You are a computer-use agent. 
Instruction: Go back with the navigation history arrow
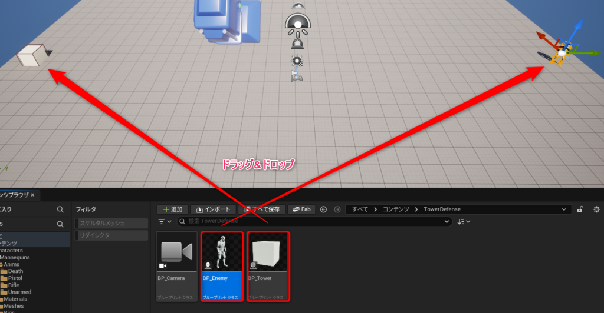click(323, 209)
